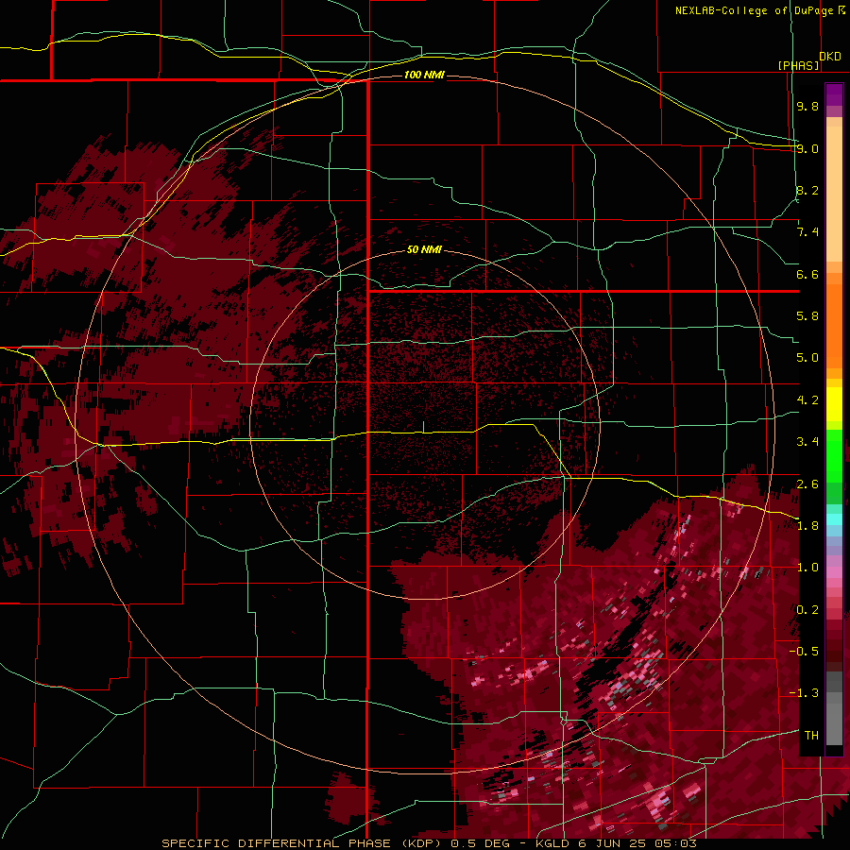Click the DKD product code label
This screenshot has width=850, height=850.
(x=830, y=57)
